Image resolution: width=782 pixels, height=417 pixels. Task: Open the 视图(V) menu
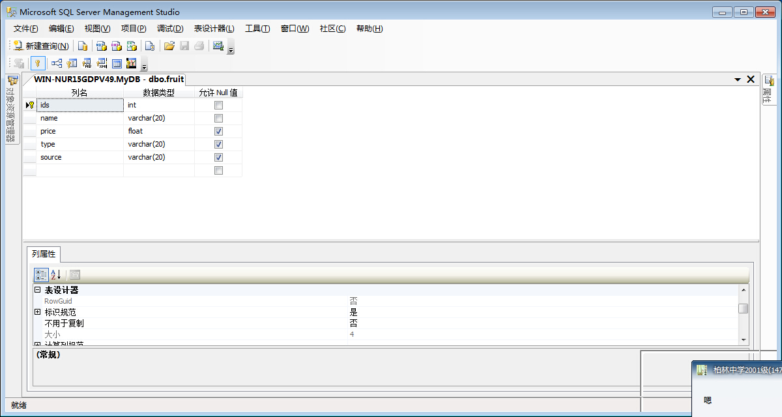[97, 29]
